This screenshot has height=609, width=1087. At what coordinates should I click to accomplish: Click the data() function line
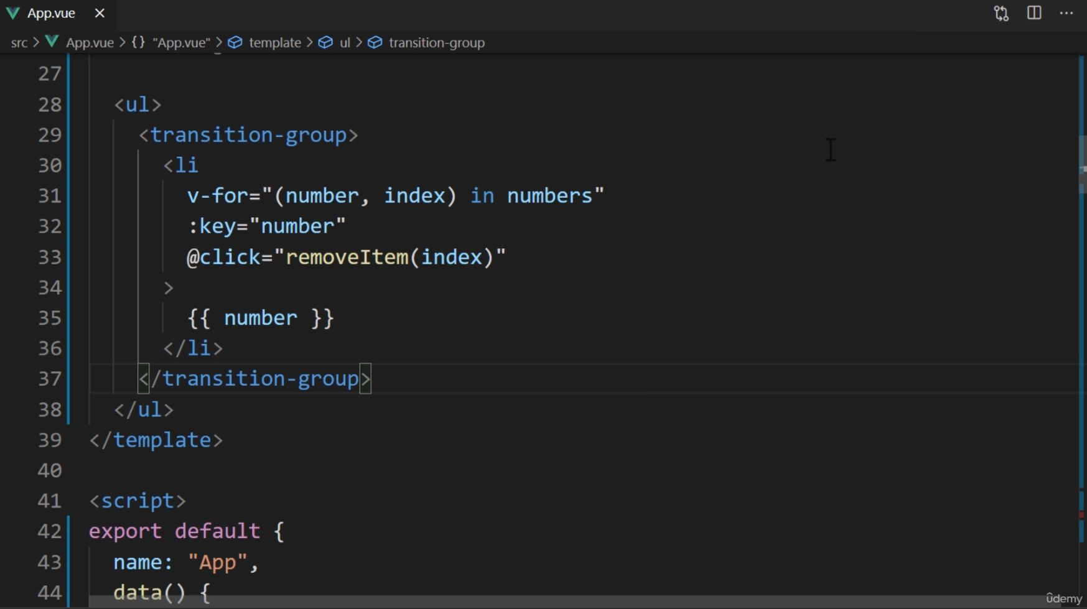(x=162, y=592)
